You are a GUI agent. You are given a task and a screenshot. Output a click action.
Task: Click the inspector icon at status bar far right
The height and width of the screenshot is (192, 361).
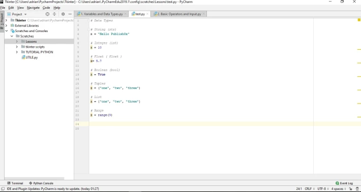click(x=357, y=189)
